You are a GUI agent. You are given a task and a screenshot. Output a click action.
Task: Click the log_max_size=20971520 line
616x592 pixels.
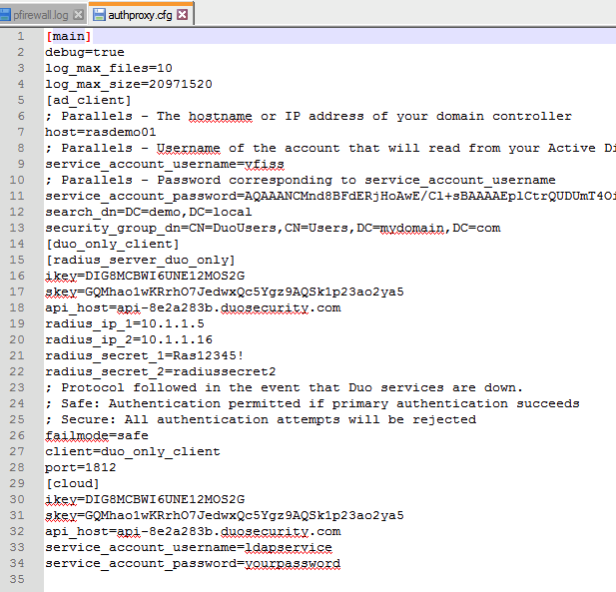(129, 84)
